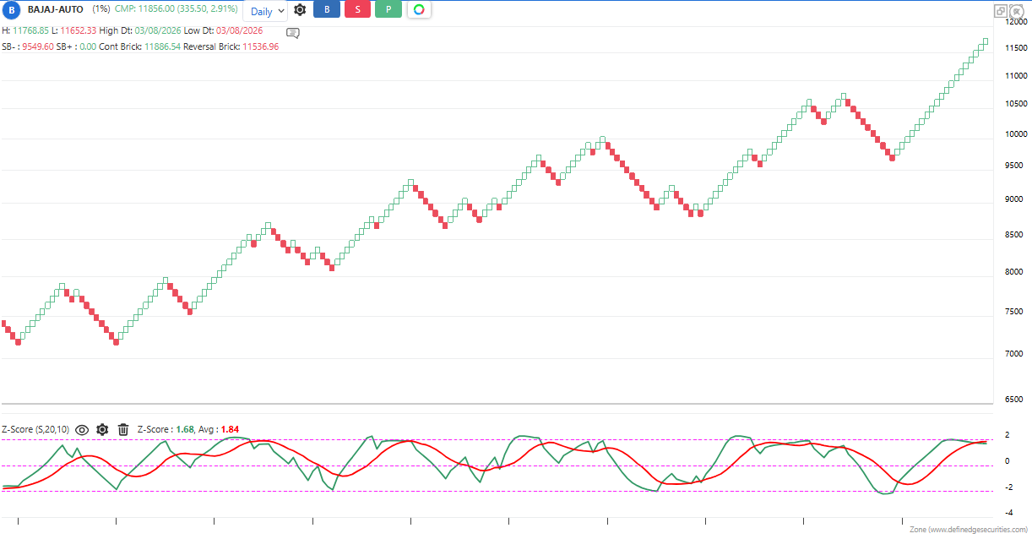Image resolution: width=1032 pixels, height=539 pixels.
Task: Click the 7500 price axis label
Action: click(x=1015, y=312)
